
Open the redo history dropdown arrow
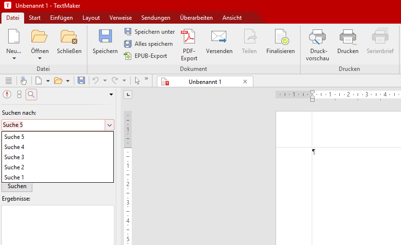pyautogui.click(x=124, y=81)
